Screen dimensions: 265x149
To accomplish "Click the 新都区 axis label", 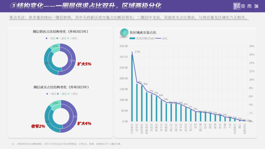I will tap(157, 127).
